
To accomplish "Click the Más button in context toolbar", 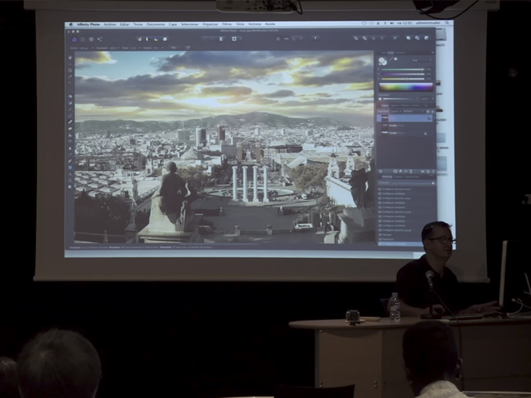I will click(x=174, y=48).
